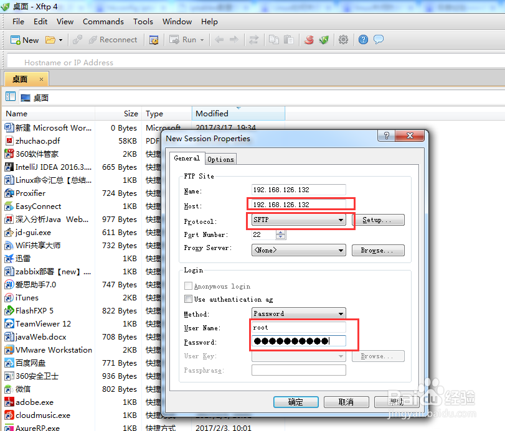The height and width of the screenshot is (431, 505).
Task: Click the back arrow icon
Action: (x=219, y=40)
